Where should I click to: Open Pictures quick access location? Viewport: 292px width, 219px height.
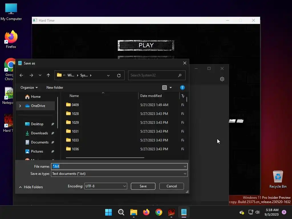[37, 151]
